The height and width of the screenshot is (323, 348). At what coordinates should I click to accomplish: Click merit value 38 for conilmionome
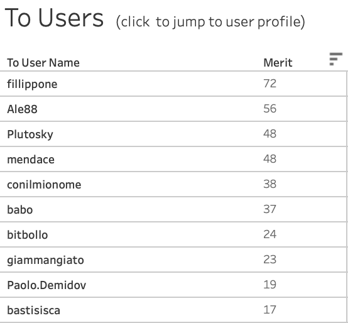click(x=269, y=184)
